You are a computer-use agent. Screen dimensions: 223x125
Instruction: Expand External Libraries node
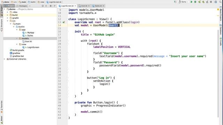pos(5,59)
